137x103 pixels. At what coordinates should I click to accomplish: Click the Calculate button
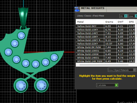pos(107,85)
